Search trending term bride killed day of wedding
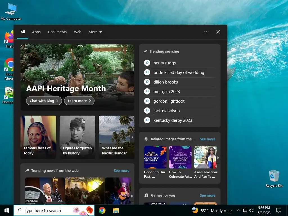 click(x=179, y=73)
